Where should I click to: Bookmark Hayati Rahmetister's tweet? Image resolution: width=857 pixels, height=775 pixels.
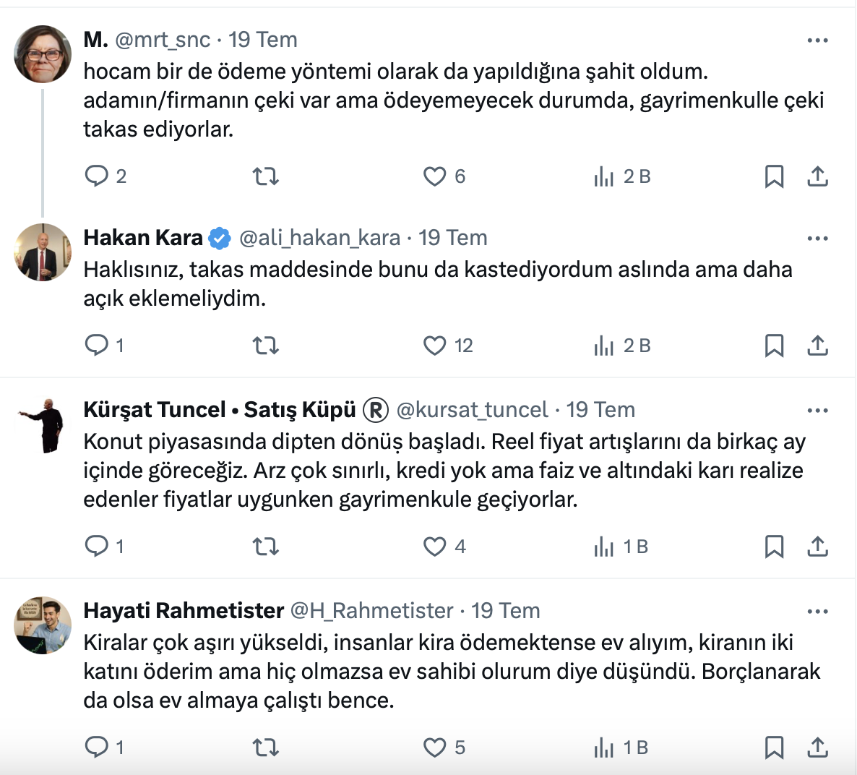pos(774,747)
